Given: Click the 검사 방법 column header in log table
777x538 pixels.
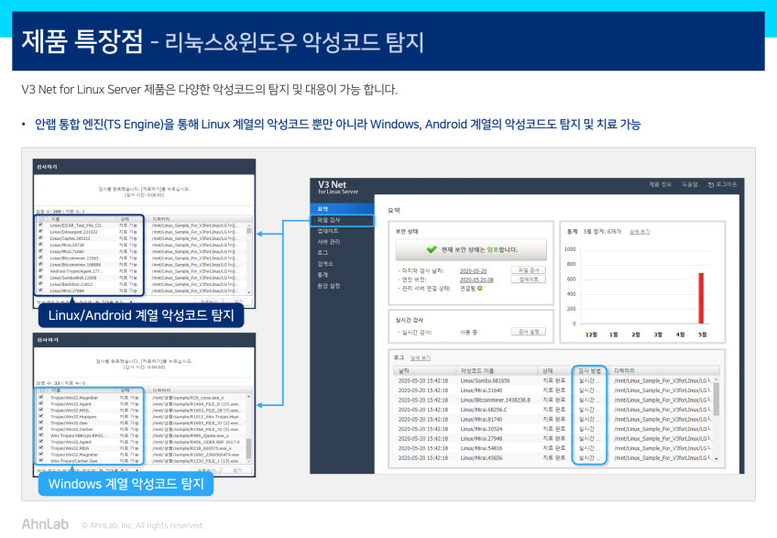Looking at the screenshot, I should pyautogui.click(x=589, y=370).
